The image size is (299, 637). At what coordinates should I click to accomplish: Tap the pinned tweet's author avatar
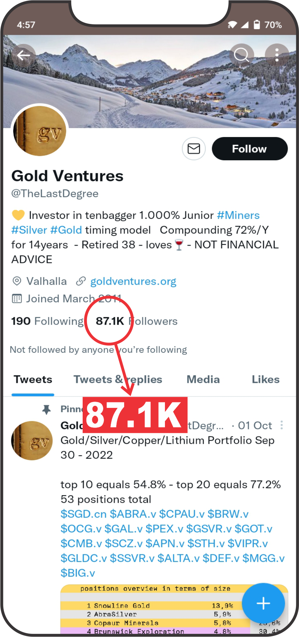[x=32, y=440]
